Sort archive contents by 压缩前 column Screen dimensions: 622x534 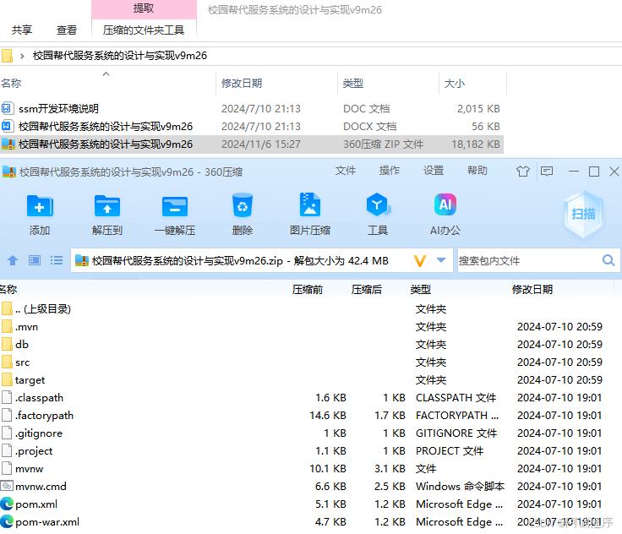click(x=308, y=290)
